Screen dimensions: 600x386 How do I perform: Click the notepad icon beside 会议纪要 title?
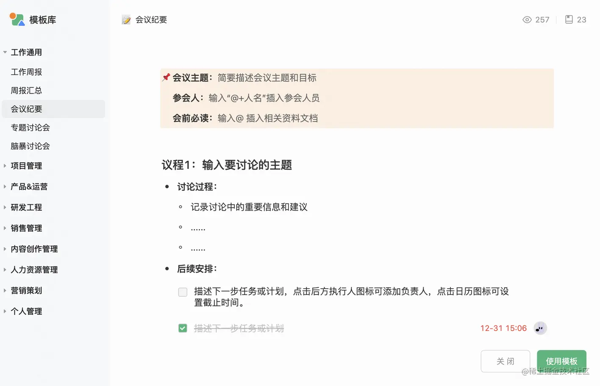pos(126,20)
